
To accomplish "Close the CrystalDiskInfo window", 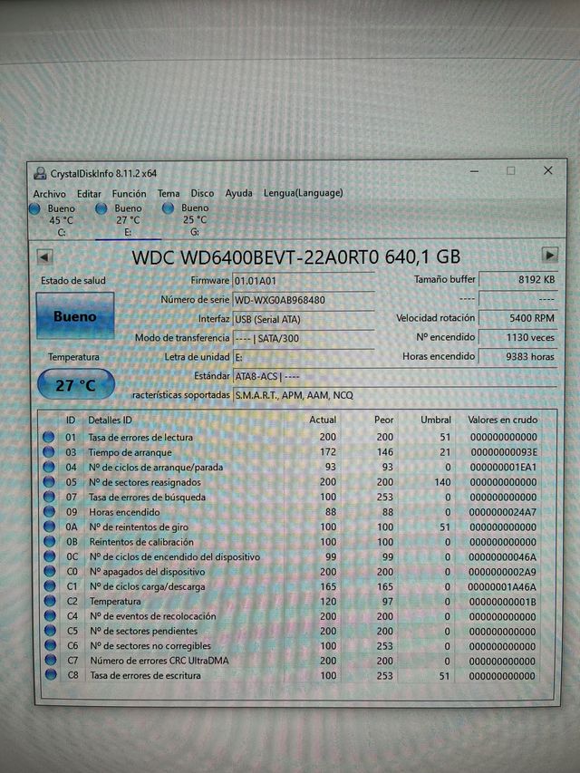I will (548, 170).
